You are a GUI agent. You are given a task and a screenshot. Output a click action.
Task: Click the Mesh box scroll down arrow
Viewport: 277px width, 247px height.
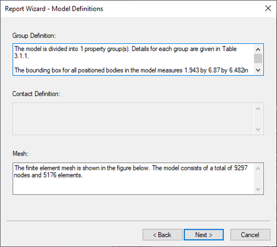(258, 189)
